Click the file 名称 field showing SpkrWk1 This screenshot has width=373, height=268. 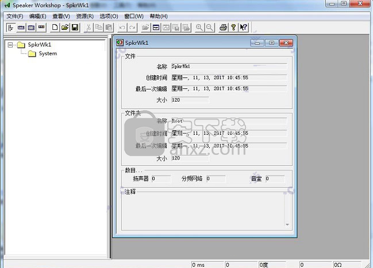(229, 67)
